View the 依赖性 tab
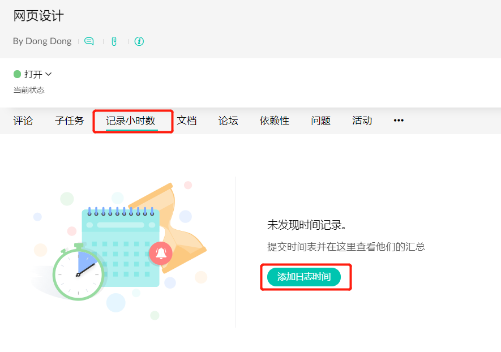501x352 pixels. 275,121
